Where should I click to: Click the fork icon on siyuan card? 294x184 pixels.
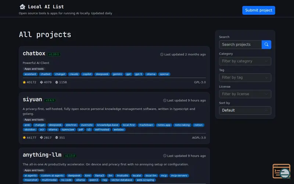coord(42,138)
